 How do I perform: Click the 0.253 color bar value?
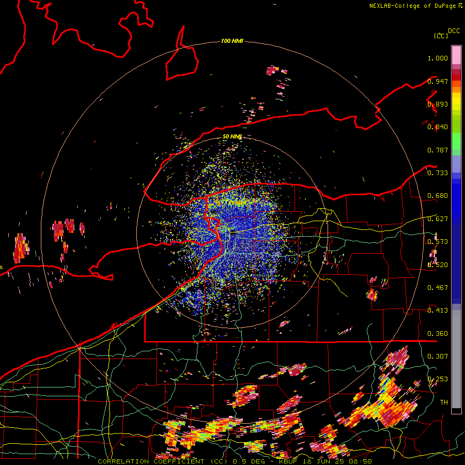pos(438,379)
